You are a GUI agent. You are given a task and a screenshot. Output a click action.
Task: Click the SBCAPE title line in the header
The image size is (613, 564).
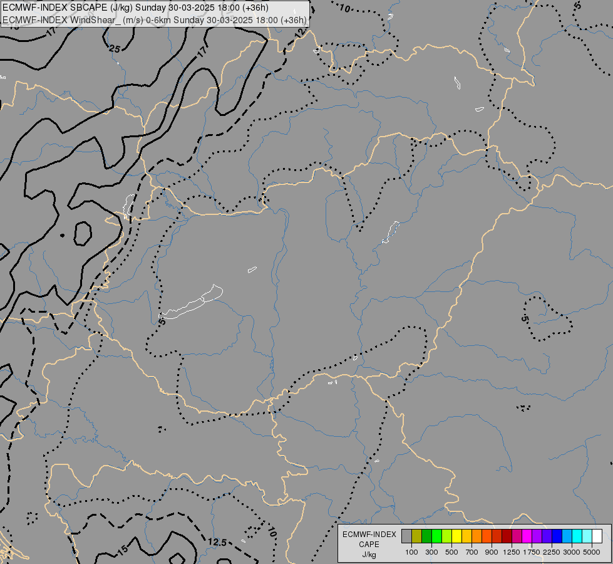pos(135,8)
